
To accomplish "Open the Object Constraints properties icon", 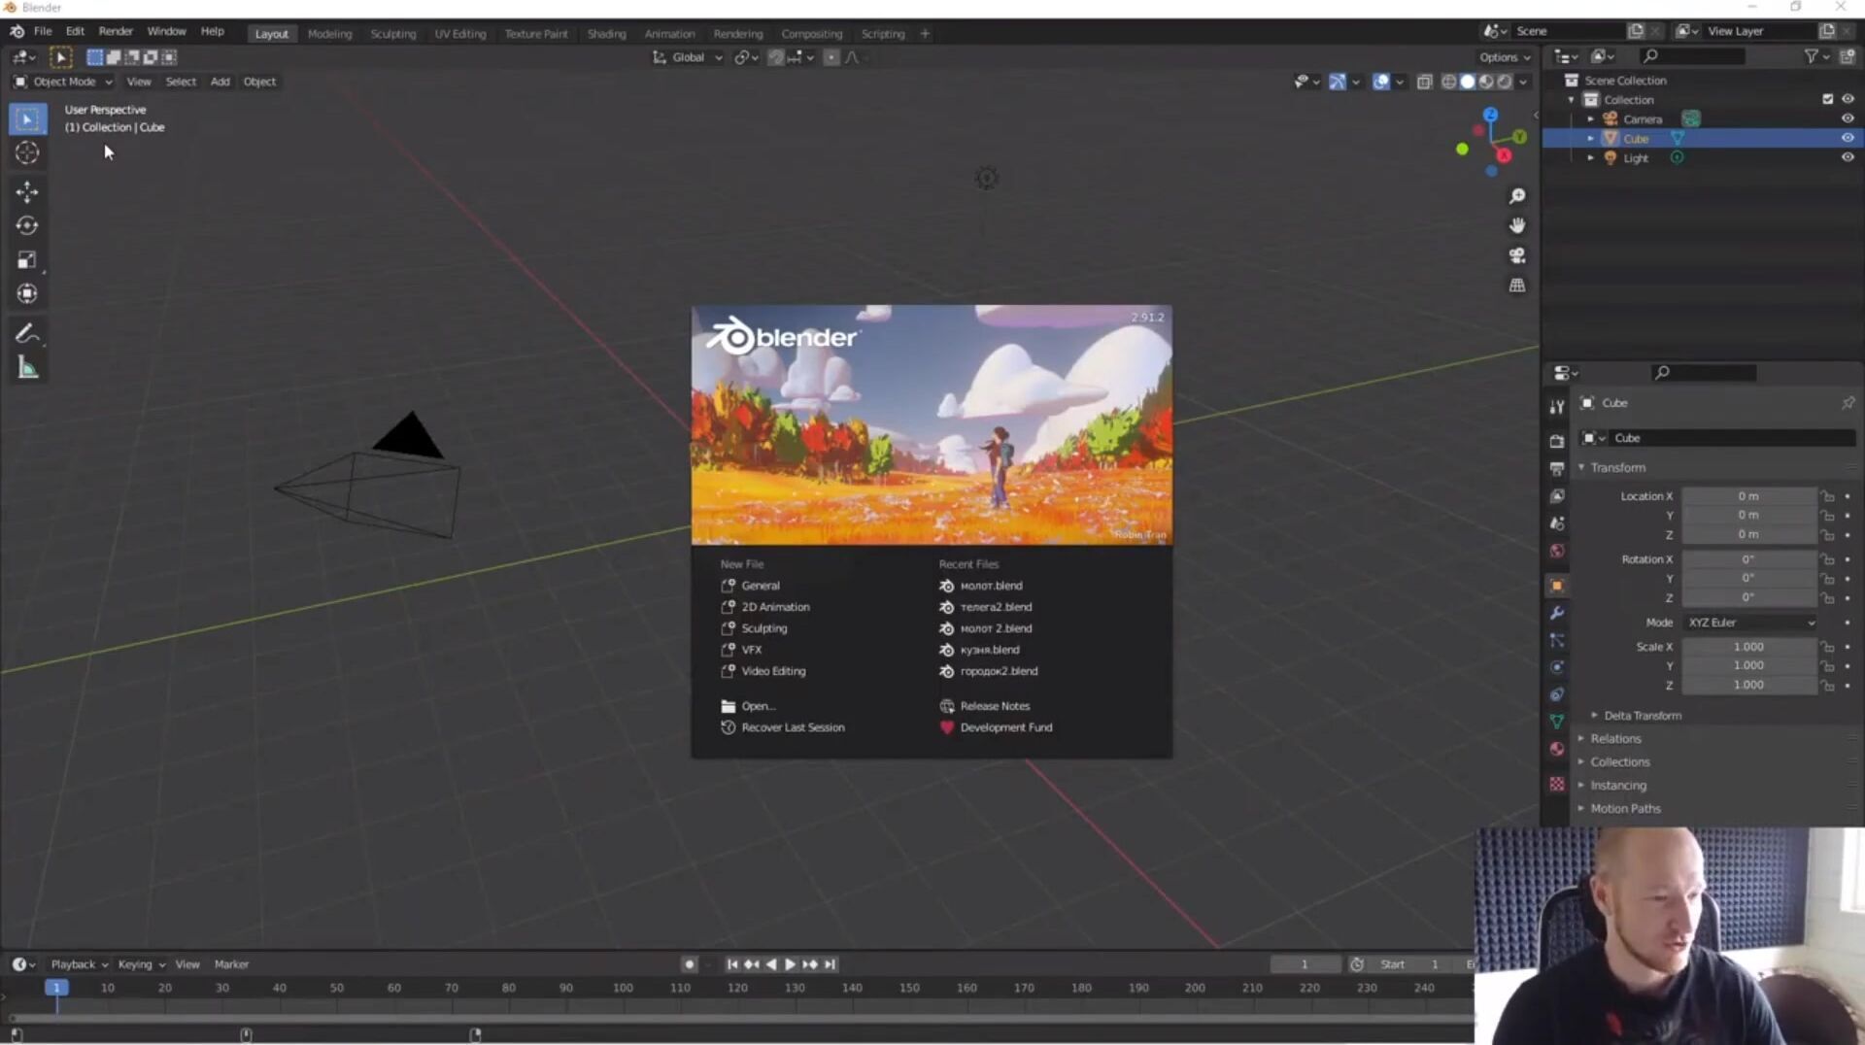I will tap(1557, 694).
